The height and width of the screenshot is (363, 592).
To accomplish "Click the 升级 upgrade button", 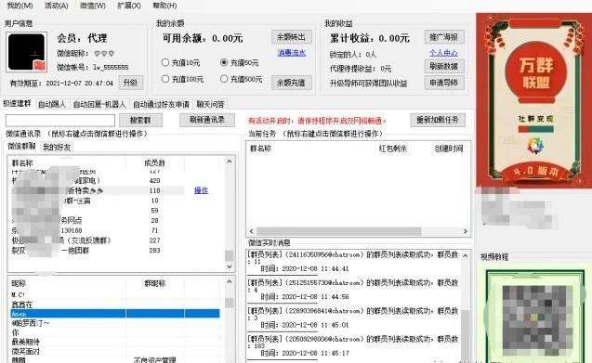I will (x=131, y=83).
